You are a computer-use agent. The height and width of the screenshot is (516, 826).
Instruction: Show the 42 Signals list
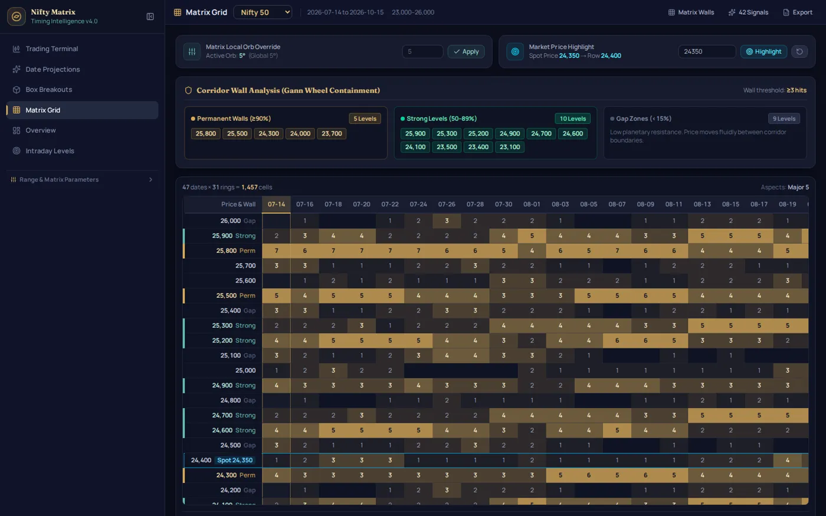[748, 12]
